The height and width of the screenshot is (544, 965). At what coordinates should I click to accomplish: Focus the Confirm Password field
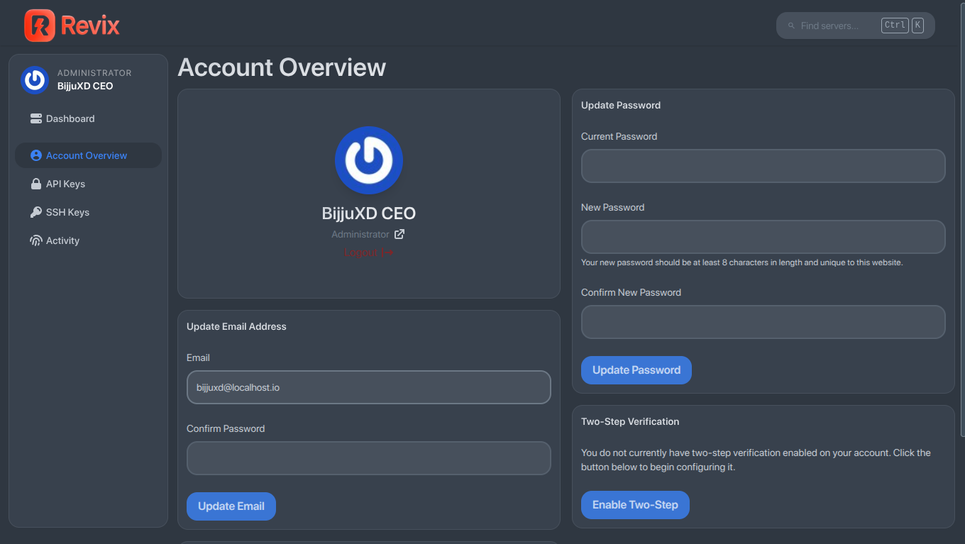(x=369, y=458)
